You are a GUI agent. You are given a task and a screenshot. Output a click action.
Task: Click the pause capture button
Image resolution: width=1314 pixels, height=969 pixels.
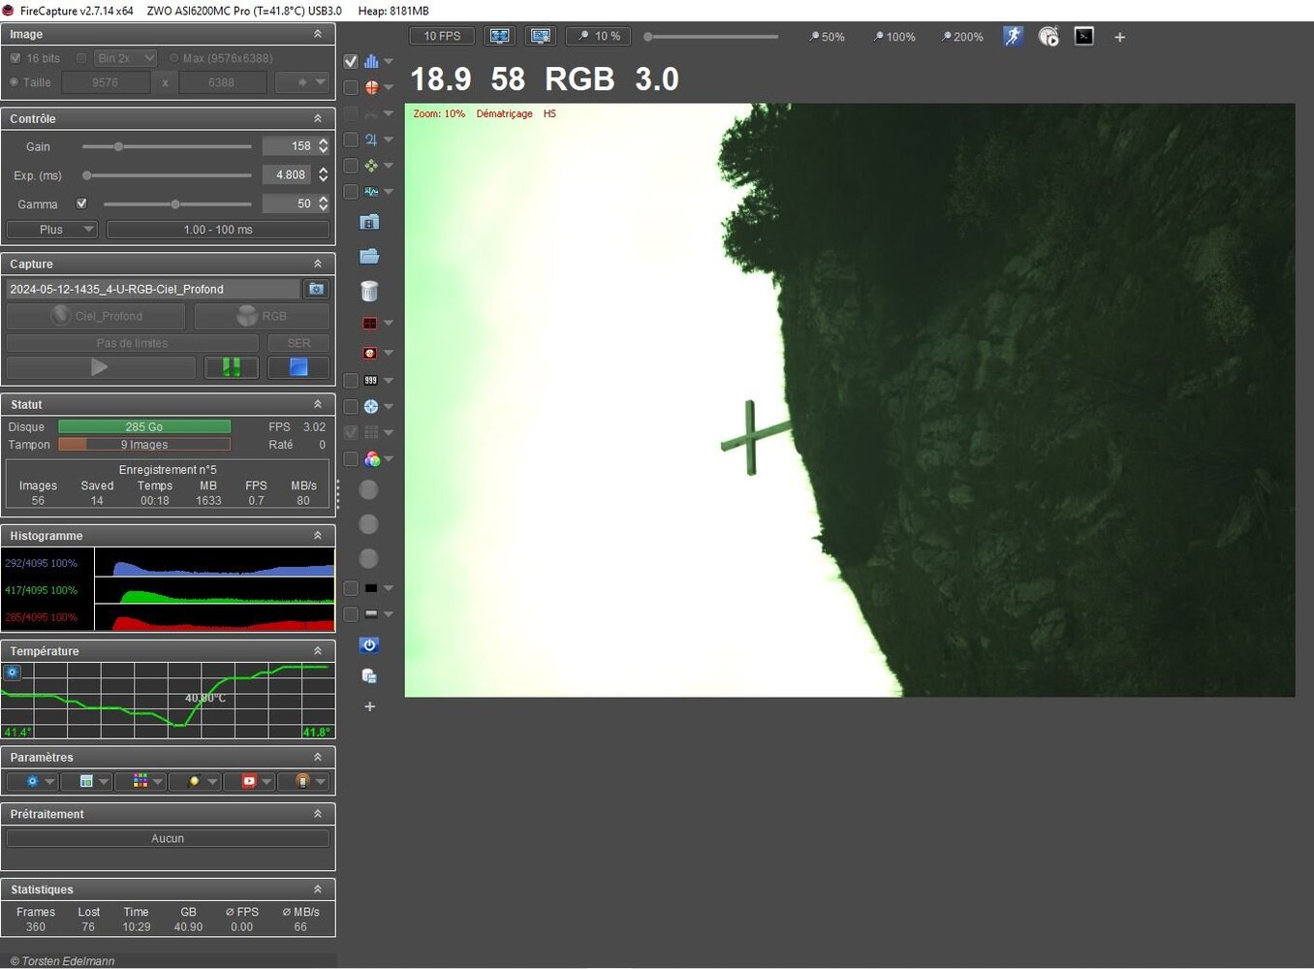tap(232, 367)
